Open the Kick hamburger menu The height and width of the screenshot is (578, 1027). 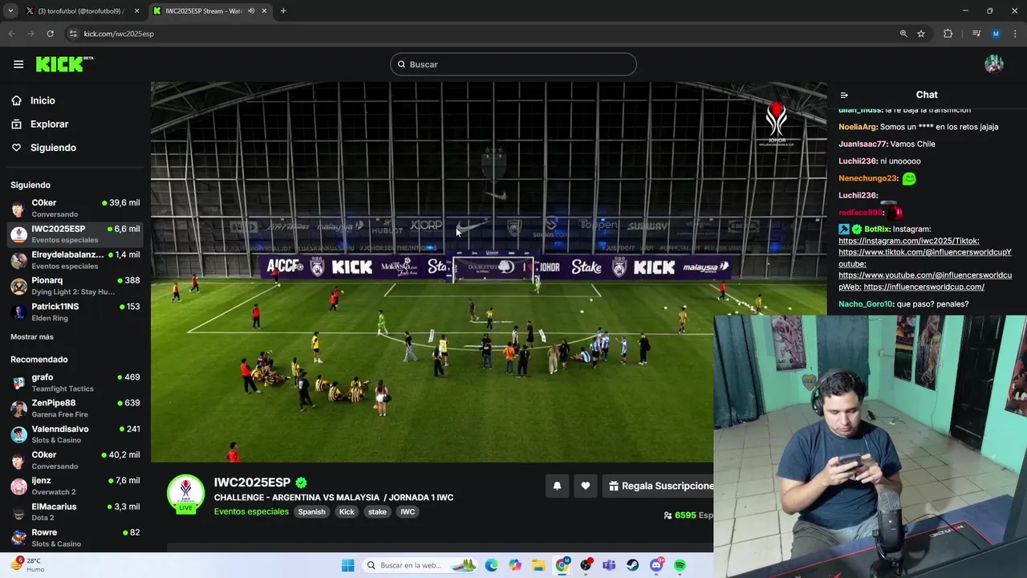[x=18, y=64]
